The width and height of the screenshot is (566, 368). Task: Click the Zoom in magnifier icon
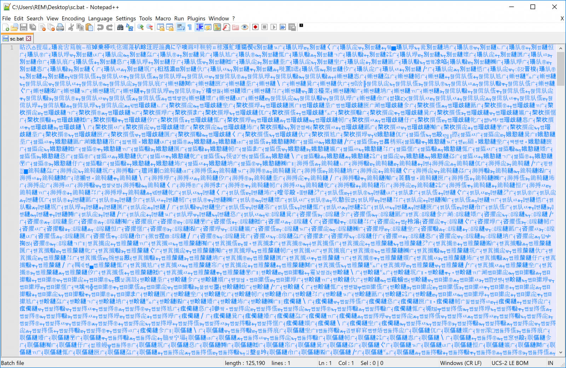point(140,27)
